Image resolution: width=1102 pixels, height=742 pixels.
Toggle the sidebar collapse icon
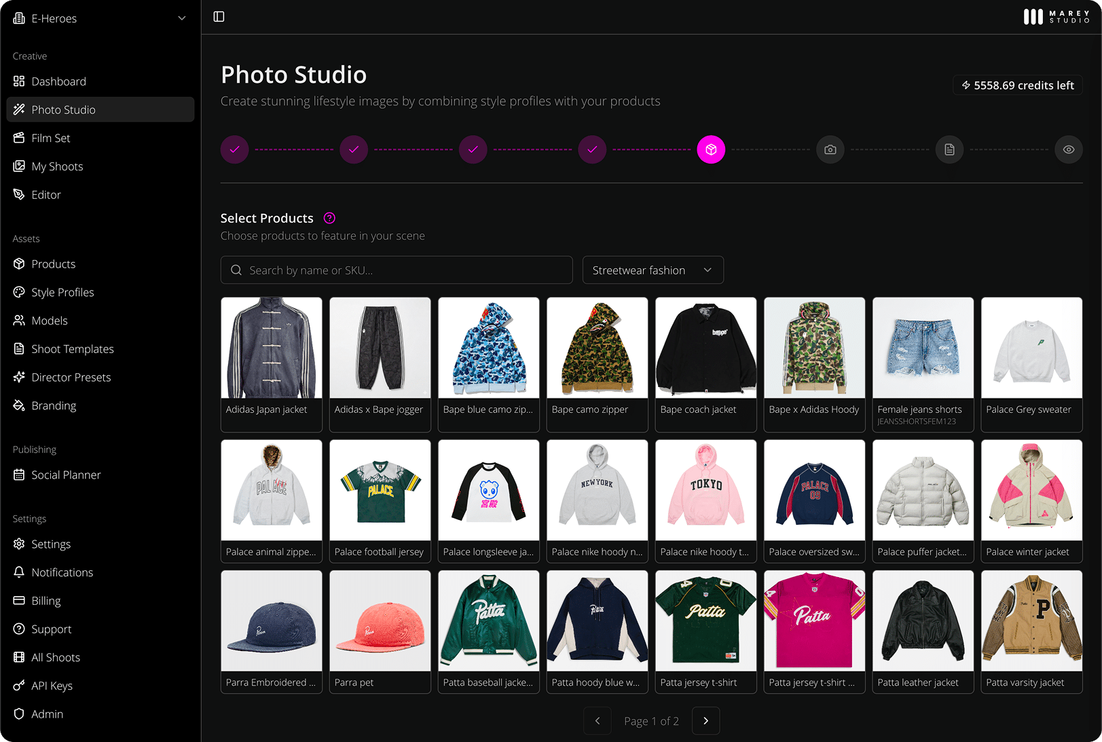pos(219,17)
